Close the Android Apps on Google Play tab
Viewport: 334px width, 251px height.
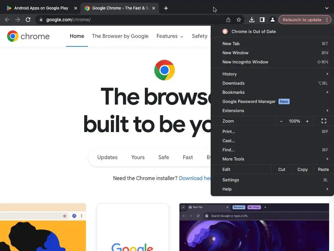75,8
